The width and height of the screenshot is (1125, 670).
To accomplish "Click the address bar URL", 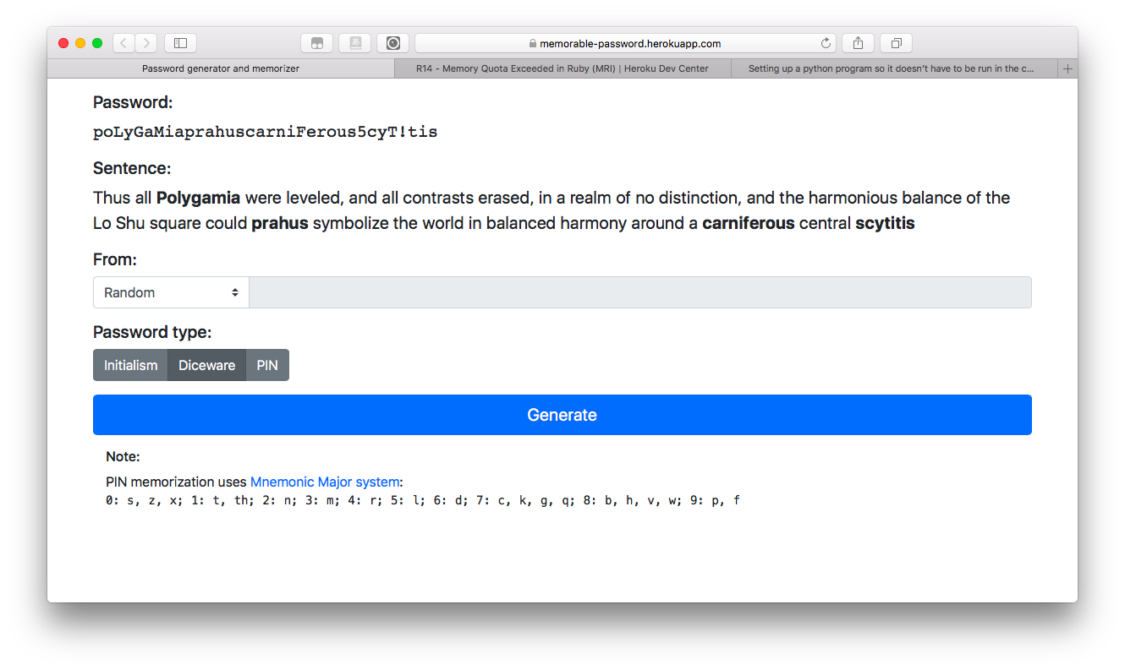I will (x=630, y=43).
